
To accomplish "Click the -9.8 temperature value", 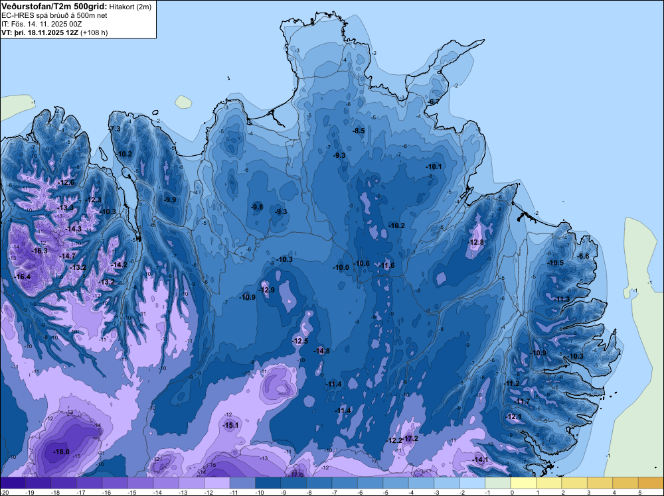I will (x=257, y=207).
